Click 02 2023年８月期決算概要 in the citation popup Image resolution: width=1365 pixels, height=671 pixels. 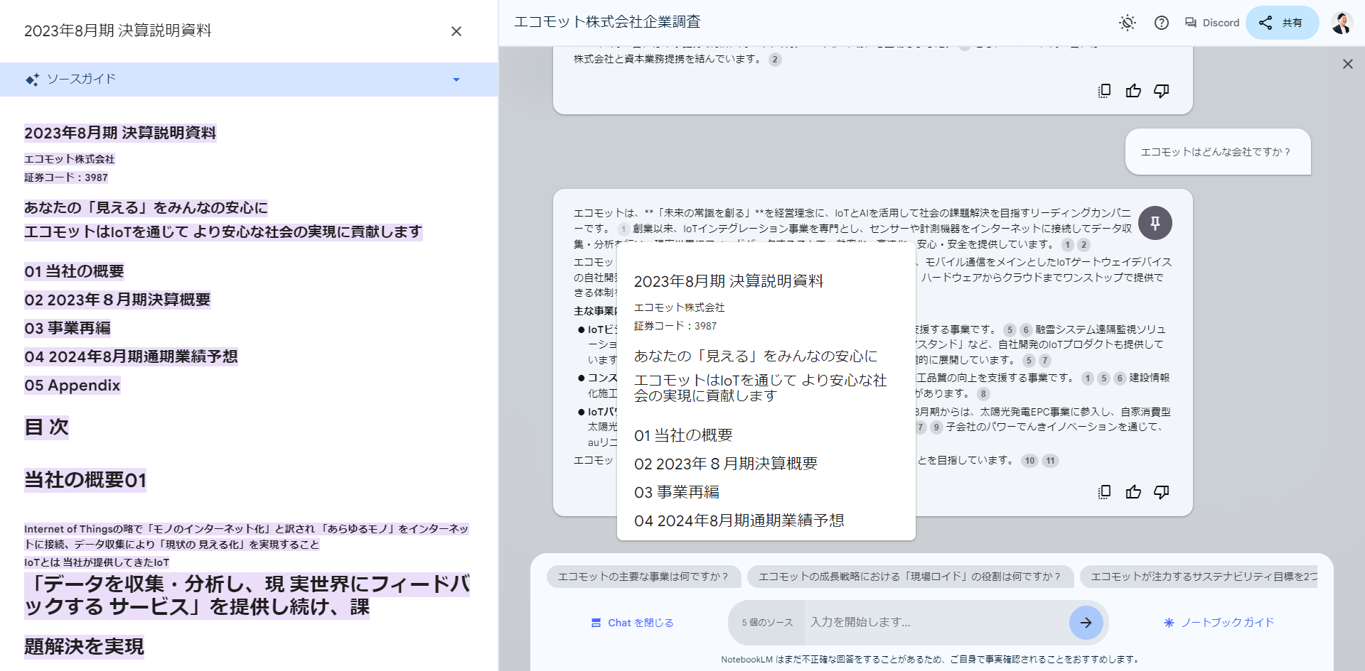(726, 464)
